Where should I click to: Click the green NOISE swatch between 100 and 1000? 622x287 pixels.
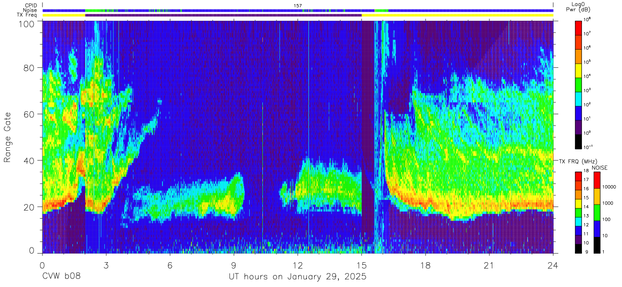click(597, 212)
